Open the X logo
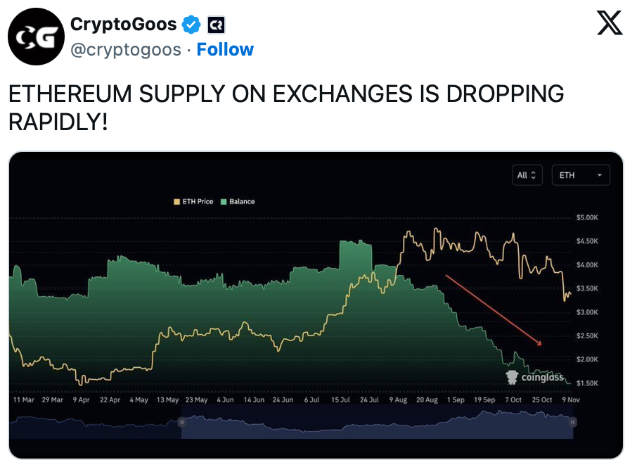This screenshot has width=637, height=467. pos(609,25)
